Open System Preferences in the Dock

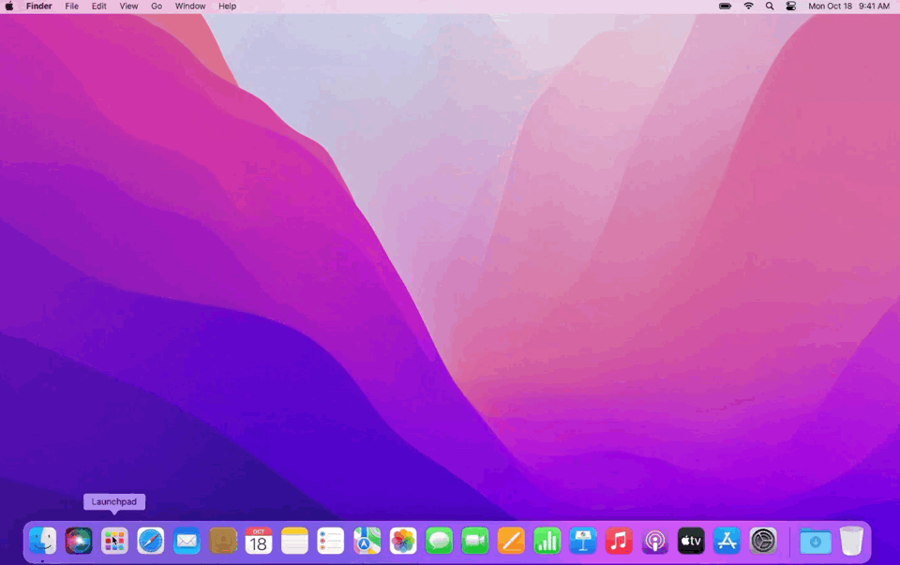pyautogui.click(x=763, y=541)
